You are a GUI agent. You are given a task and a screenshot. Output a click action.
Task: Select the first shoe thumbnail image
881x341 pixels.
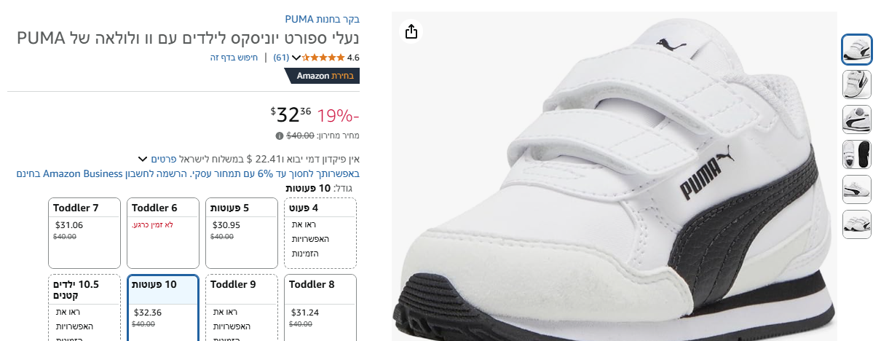(x=856, y=50)
